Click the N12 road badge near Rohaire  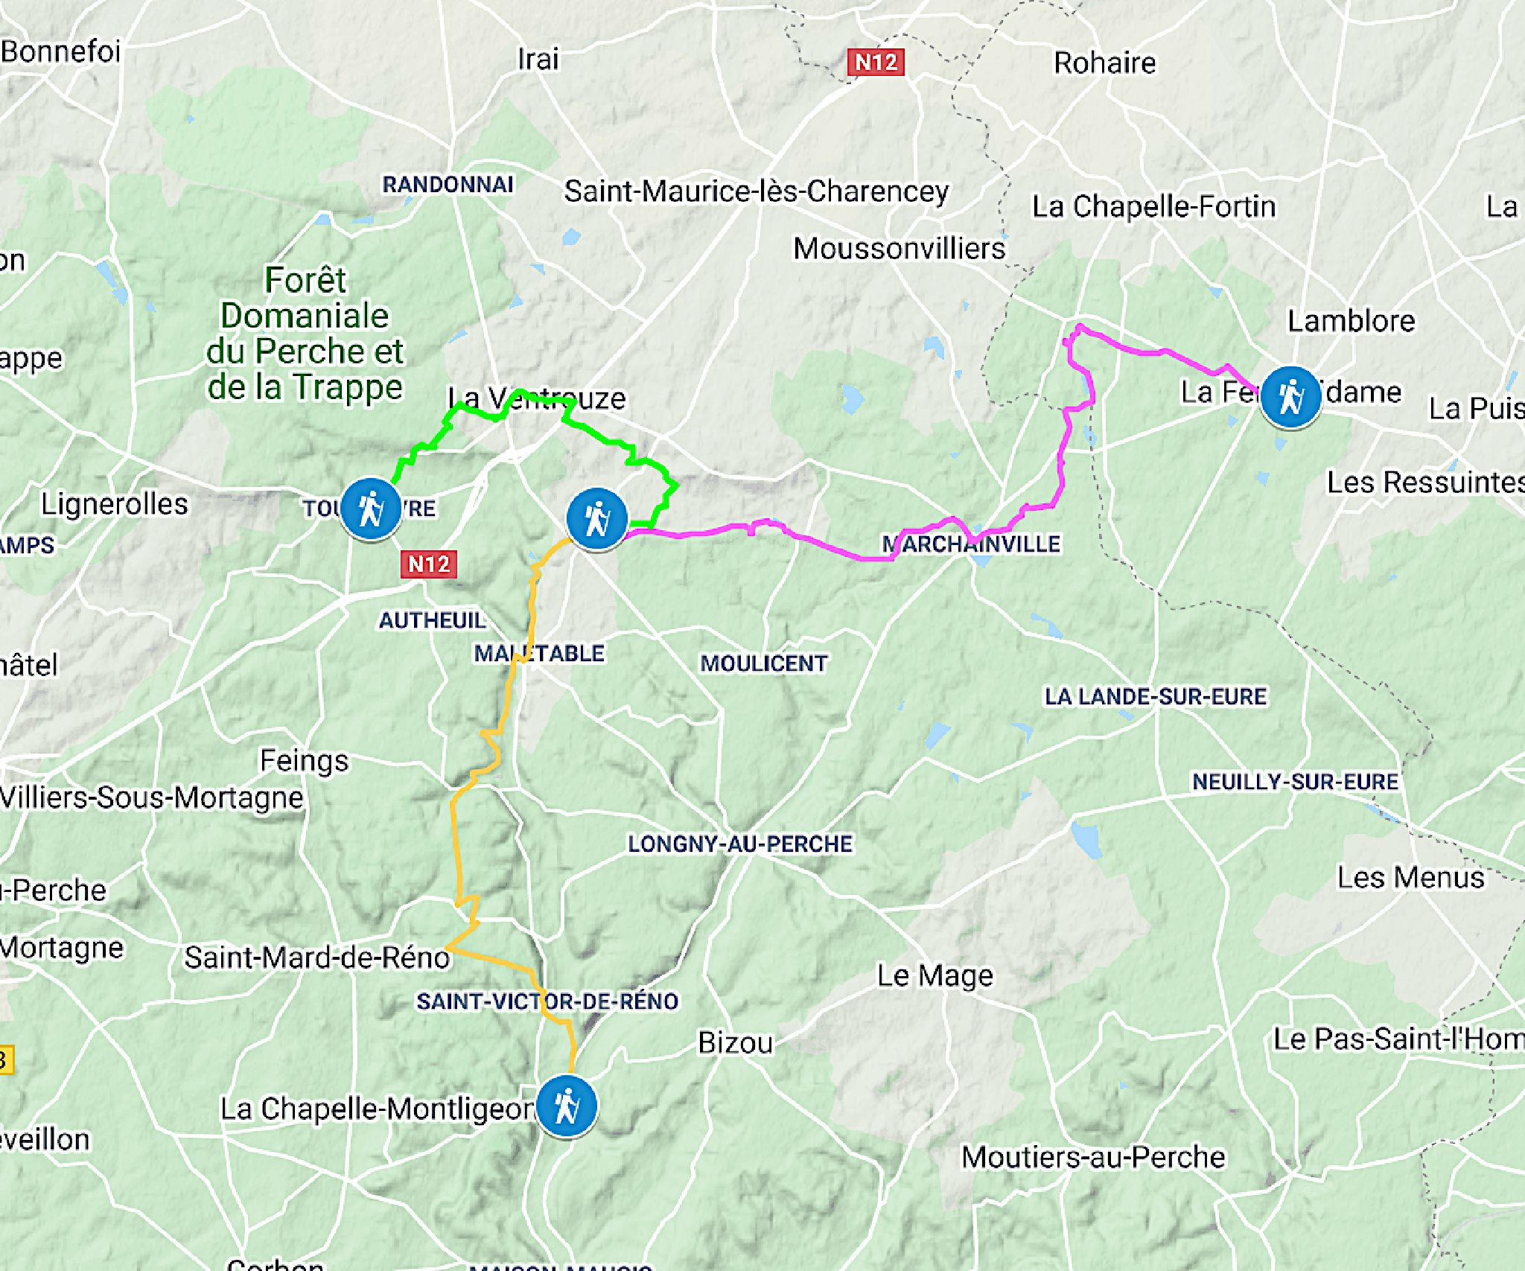(876, 62)
